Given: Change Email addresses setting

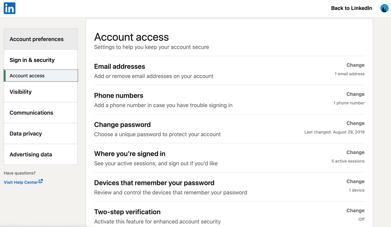Looking at the screenshot, I should (355, 65).
